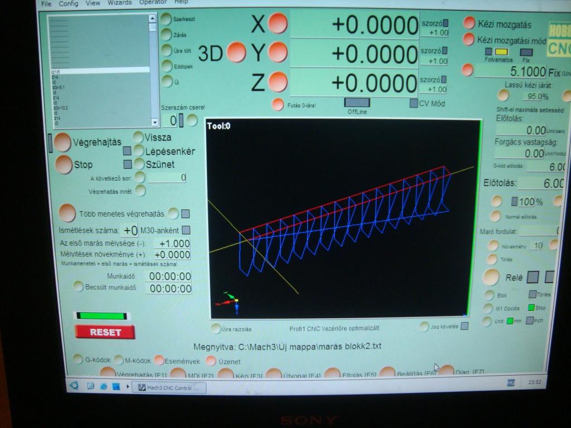Click the Mach3 CNC Control taskbar button
The image size is (571, 428).
coord(169,388)
